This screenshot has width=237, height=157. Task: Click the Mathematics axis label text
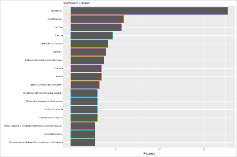click(x=56, y=11)
